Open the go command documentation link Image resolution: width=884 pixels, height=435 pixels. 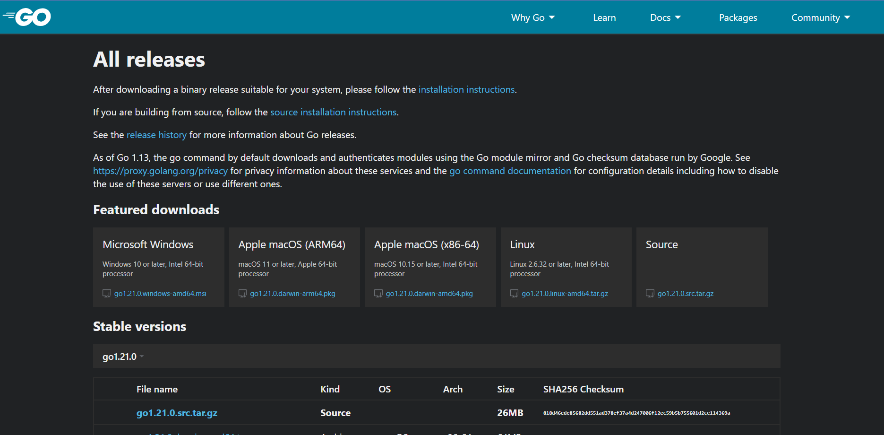[510, 171]
